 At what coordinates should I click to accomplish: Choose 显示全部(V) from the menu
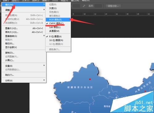click(x=24, y=47)
